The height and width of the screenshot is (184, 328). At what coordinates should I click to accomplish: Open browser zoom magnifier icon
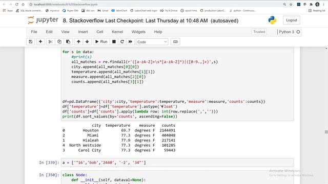coord(284,5)
